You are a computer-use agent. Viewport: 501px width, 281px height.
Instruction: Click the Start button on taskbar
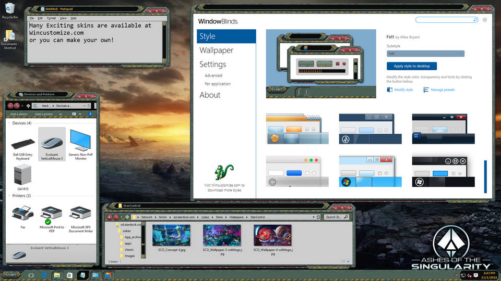pos(13,274)
